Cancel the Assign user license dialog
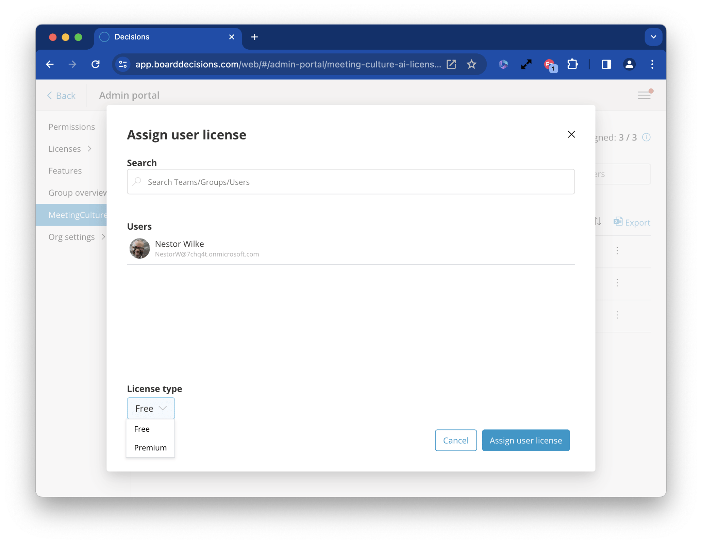 click(456, 440)
